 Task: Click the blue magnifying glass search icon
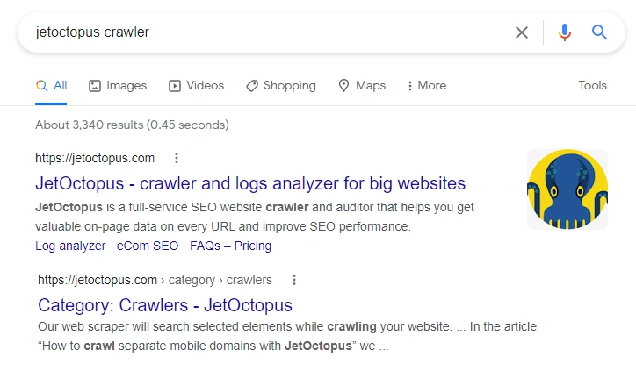point(600,32)
